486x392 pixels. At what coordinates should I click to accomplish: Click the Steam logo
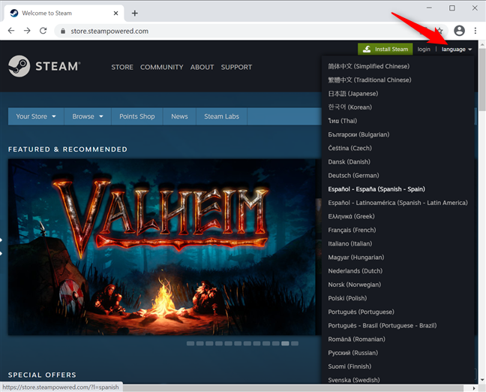tap(44, 66)
